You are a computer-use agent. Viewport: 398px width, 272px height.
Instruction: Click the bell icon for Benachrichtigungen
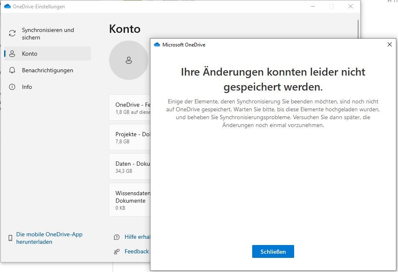[x=12, y=70]
